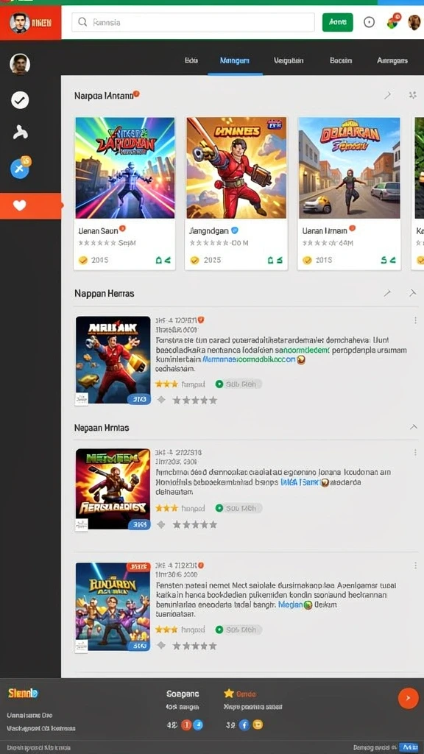Expand the chevron beside Nappan Herras heading
This screenshot has width=424, height=754.
tap(412, 292)
